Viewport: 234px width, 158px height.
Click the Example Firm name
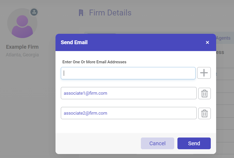[22, 47]
